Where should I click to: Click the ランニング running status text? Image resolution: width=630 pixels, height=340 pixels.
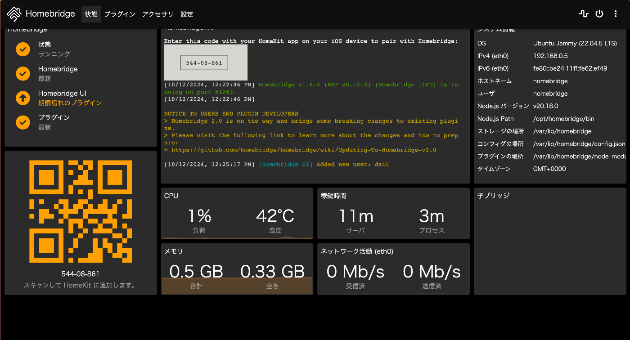(x=54, y=54)
